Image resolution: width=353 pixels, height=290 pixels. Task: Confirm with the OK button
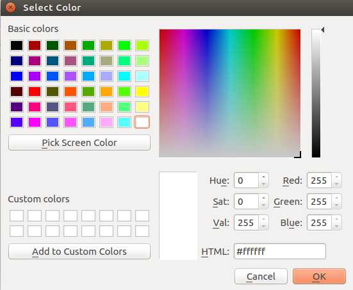click(x=319, y=277)
